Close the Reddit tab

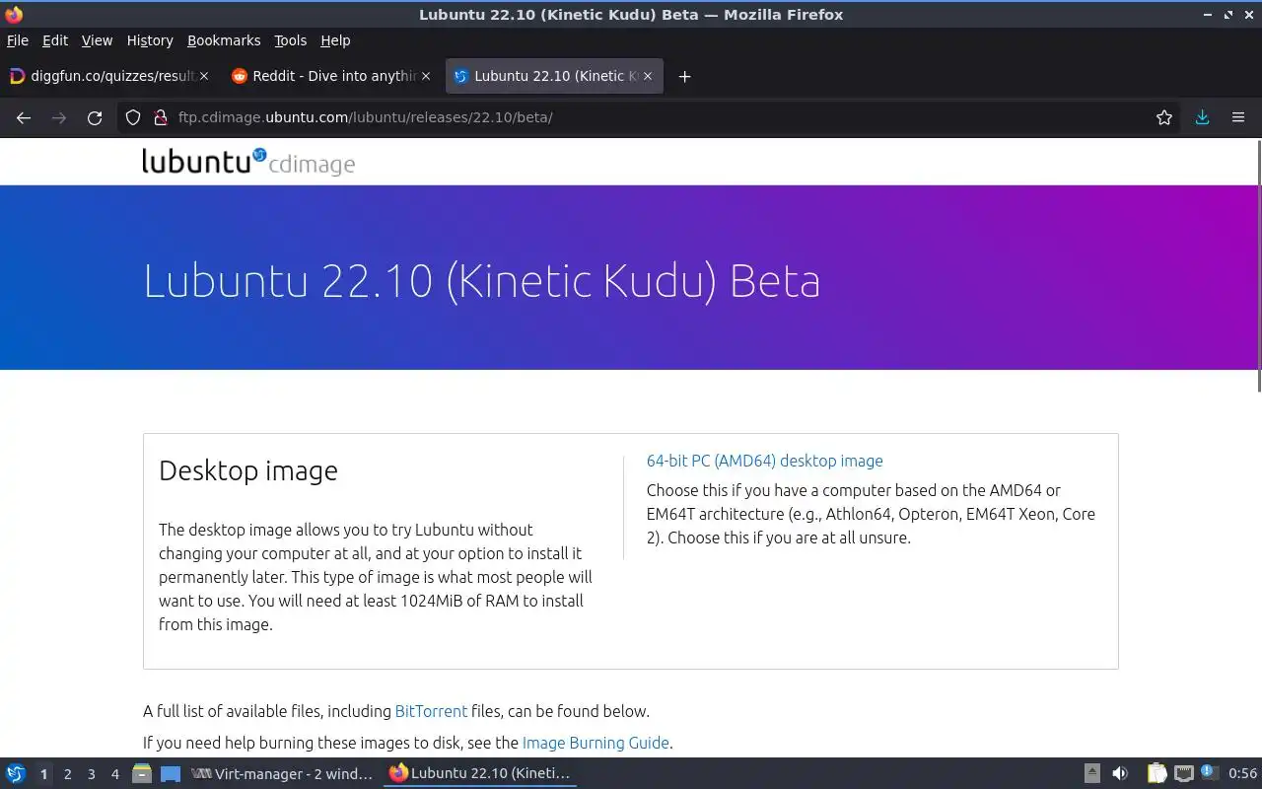pyautogui.click(x=426, y=76)
